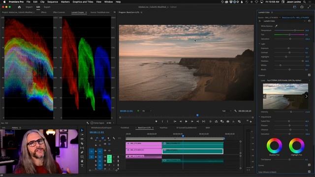The image size is (315, 177).
Task: Open Graphics and Titles menu
Action: pos(83,2)
